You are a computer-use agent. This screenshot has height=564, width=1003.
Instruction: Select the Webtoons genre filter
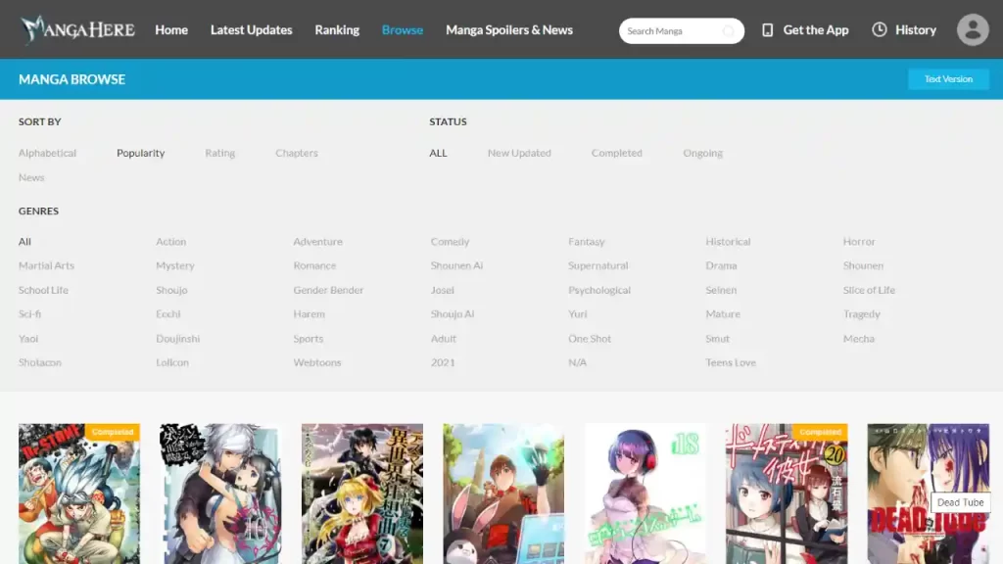point(317,363)
